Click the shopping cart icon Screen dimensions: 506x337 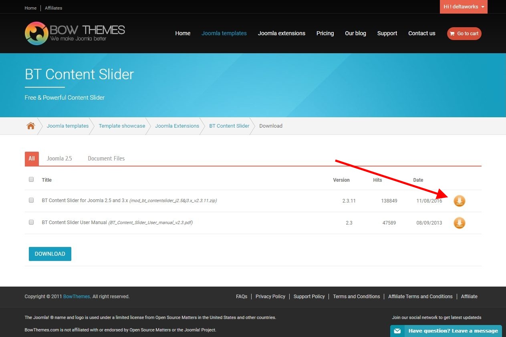pyautogui.click(x=452, y=34)
